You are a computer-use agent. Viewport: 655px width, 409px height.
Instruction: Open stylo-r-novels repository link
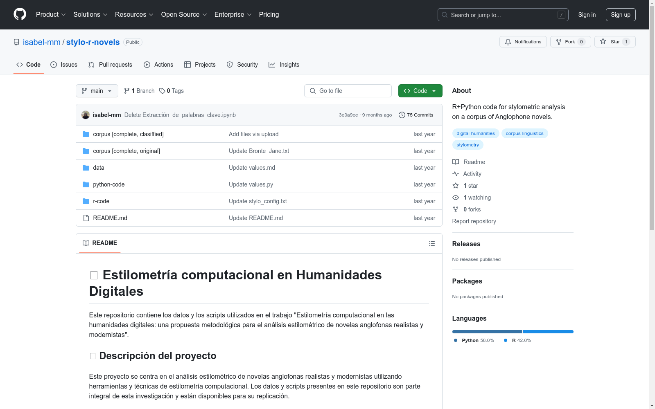[93, 42]
